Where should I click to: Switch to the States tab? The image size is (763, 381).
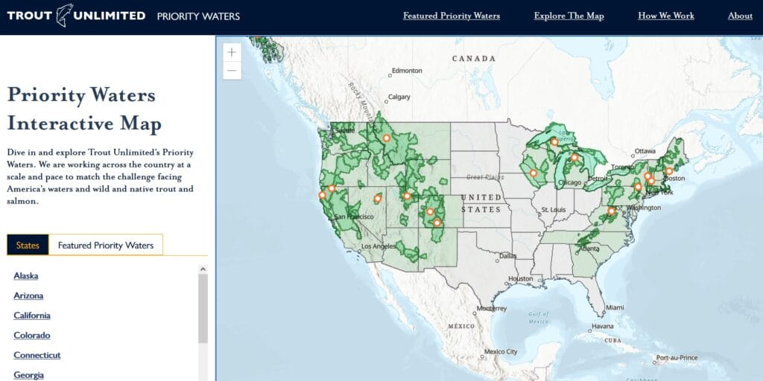[28, 245]
